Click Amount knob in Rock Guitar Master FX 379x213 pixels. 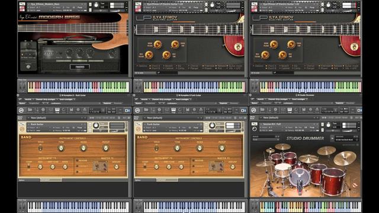tap(116, 167)
